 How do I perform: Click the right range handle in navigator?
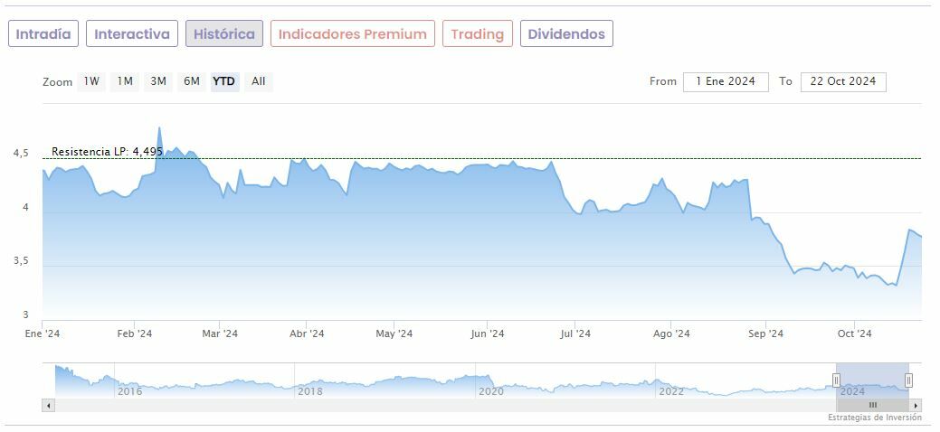(908, 380)
